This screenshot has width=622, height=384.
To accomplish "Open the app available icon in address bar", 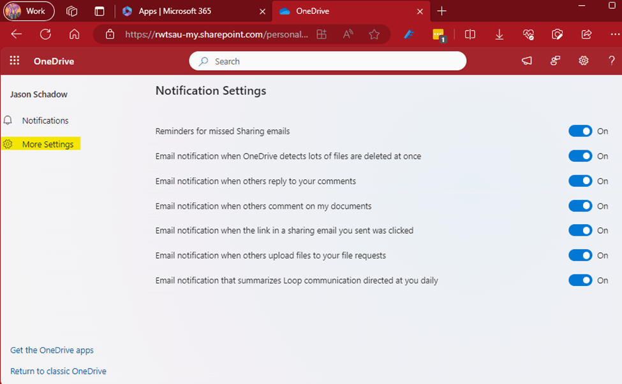I will pos(322,34).
